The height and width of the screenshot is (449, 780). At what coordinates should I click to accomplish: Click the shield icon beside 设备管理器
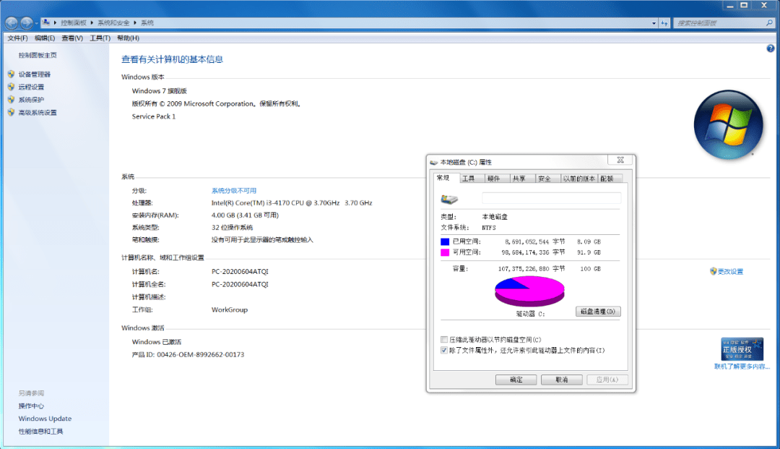(11, 74)
